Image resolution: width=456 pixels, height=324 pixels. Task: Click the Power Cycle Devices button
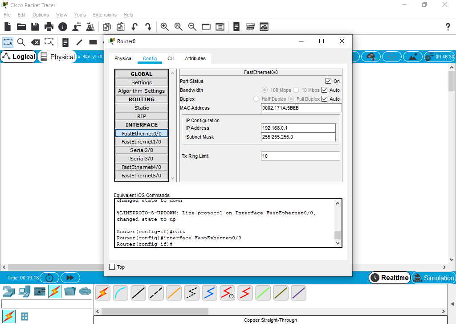pyautogui.click(x=49, y=278)
